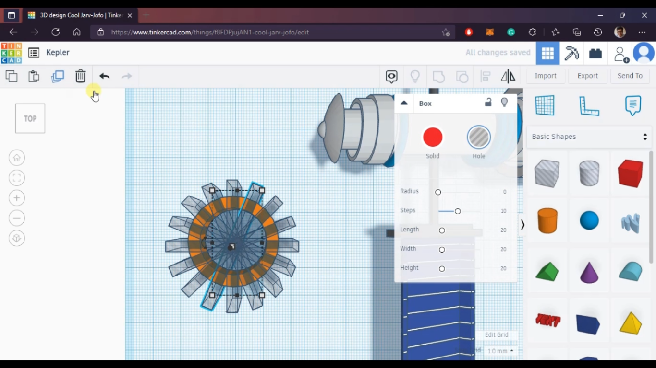
Task: Set the shape to Solid
Action: [x=433, y=137]
